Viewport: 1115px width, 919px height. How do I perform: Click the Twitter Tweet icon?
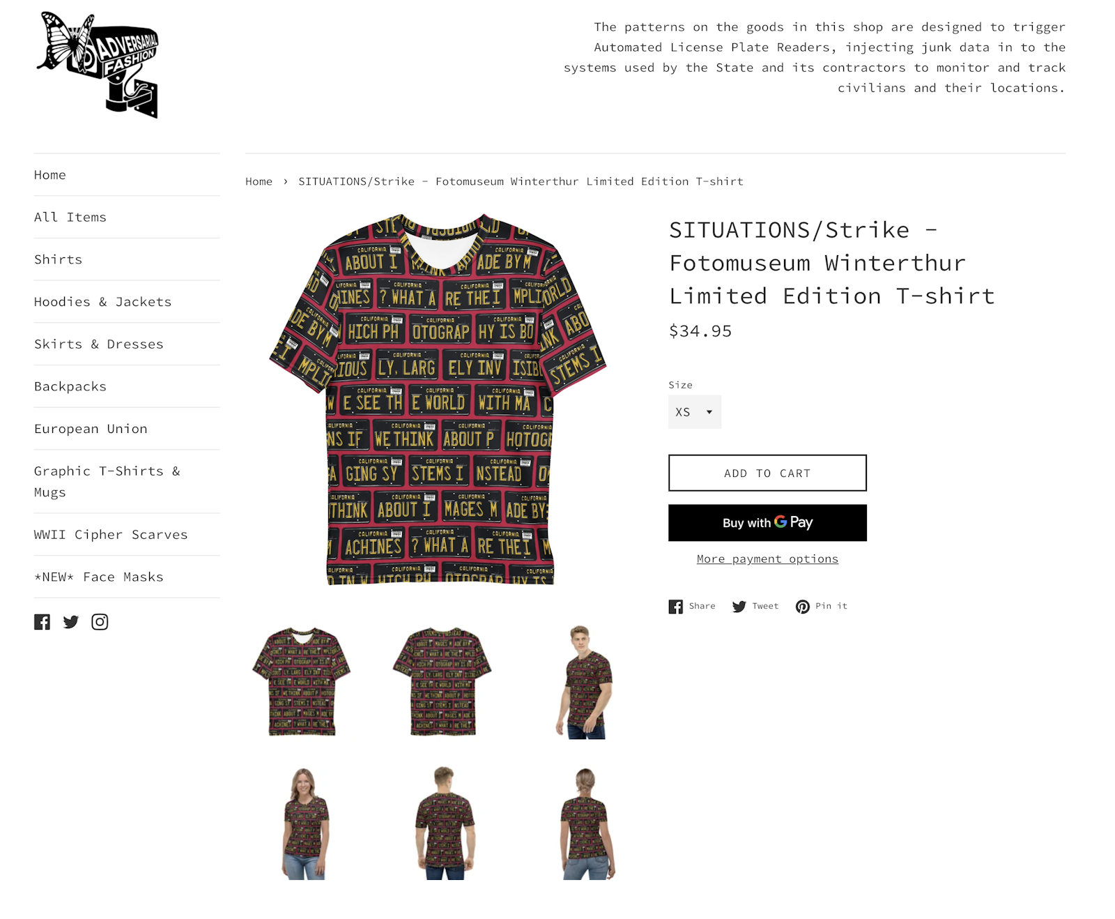point(739,607)
